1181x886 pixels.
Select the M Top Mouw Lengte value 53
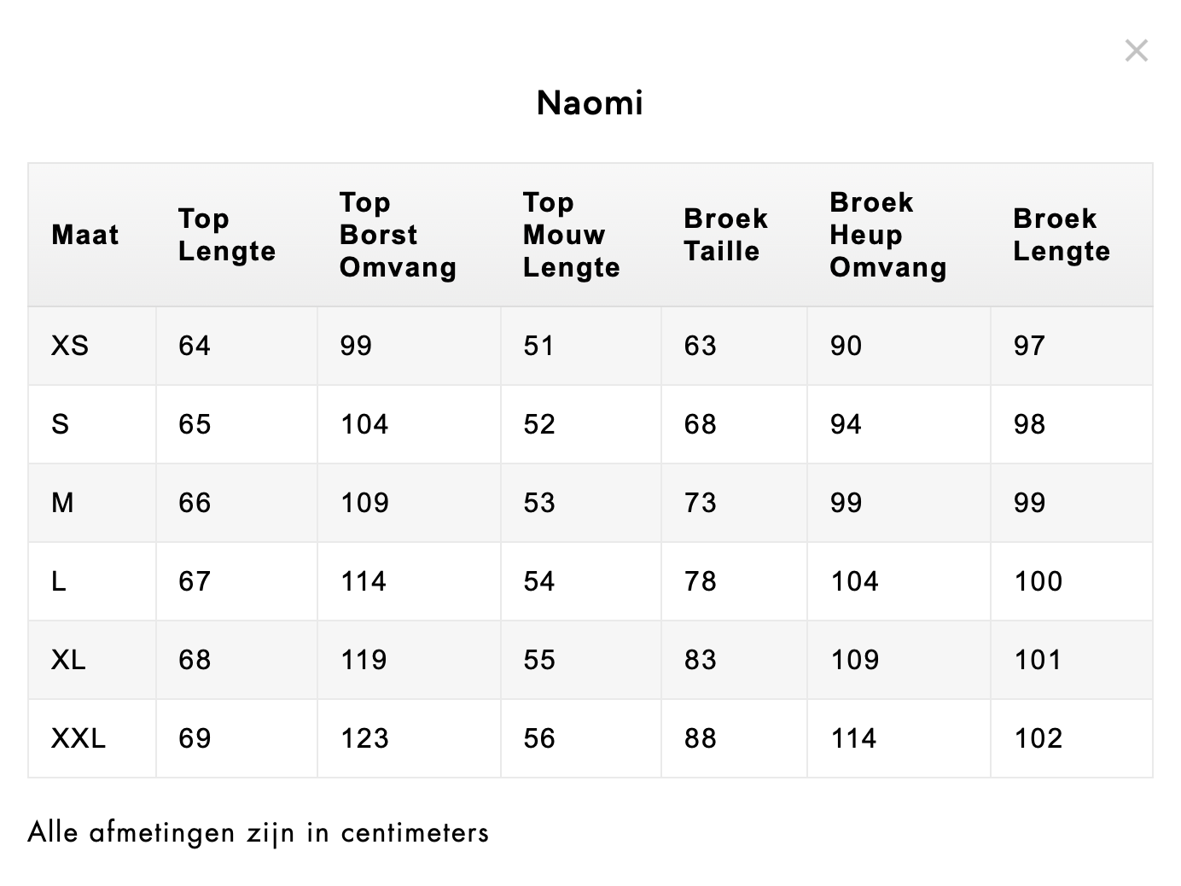pyautogui.click(x=539, y=503)
